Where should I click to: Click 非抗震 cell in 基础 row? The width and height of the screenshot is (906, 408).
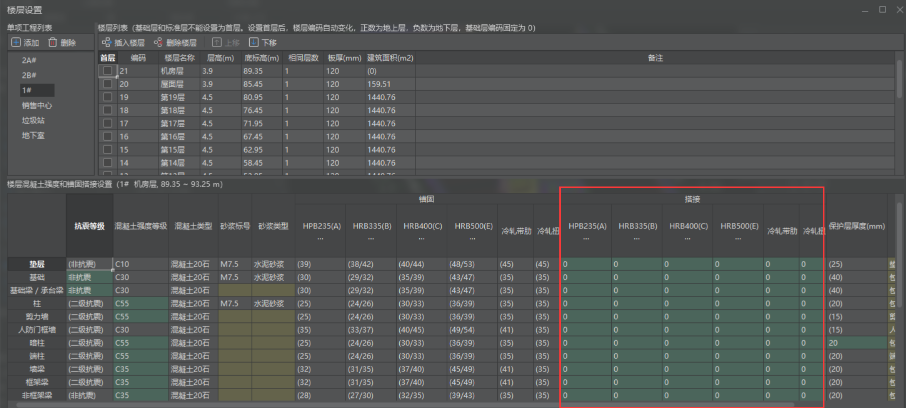(90, 277)
